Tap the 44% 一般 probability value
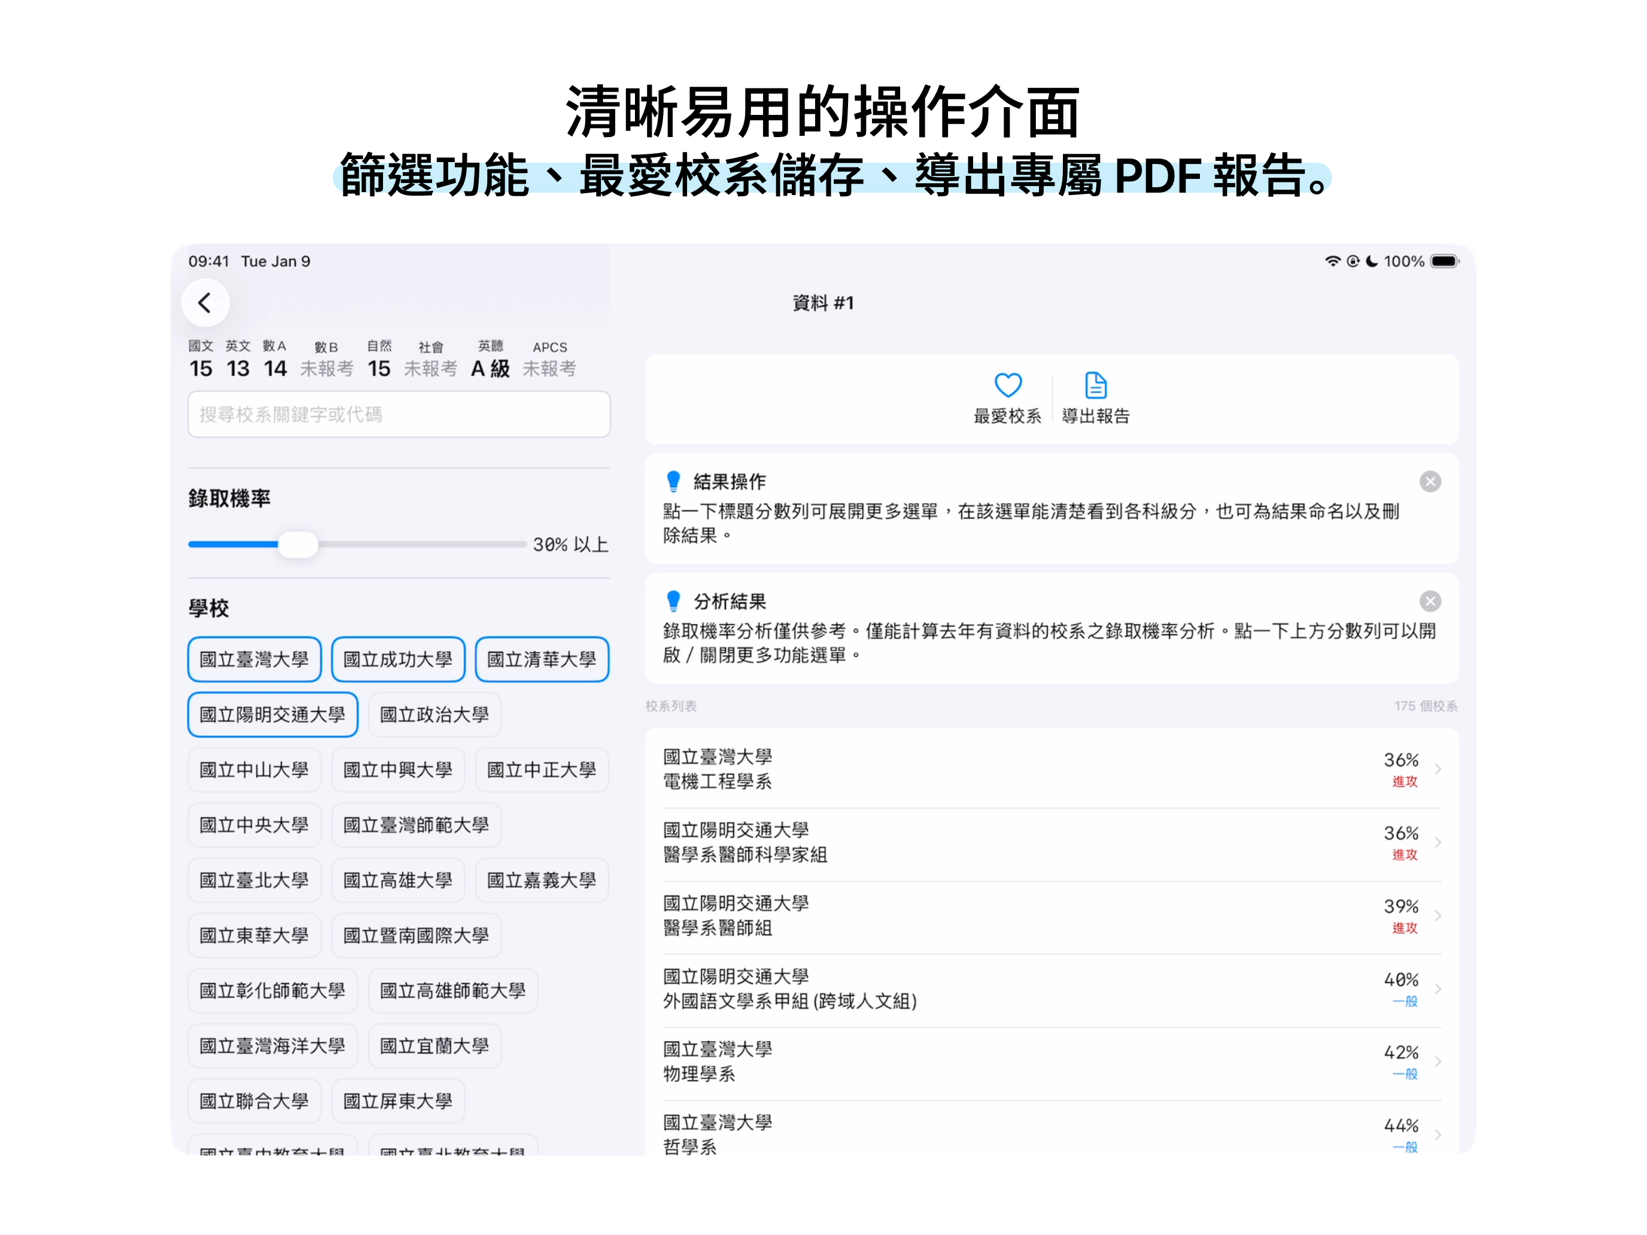 (x=1401, y=1135)
